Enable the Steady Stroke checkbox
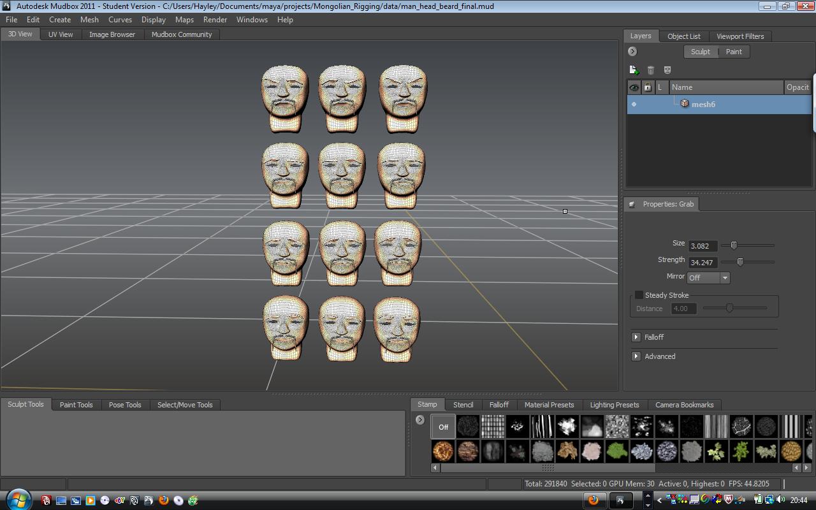 (639, 295)
